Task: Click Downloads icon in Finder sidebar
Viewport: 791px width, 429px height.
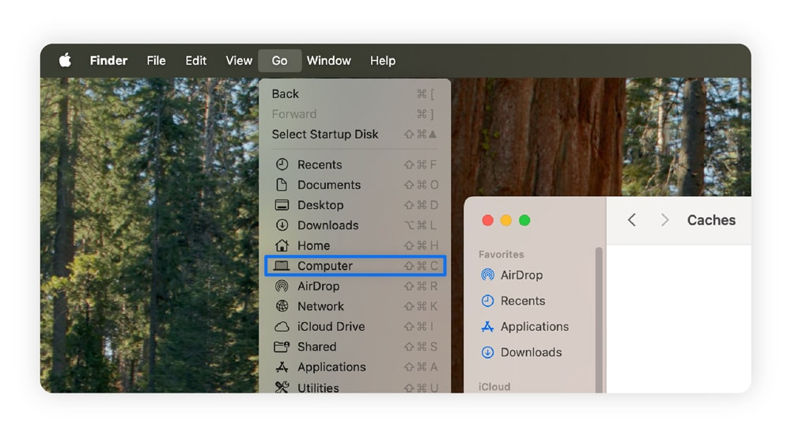Action: pos(487,352)
